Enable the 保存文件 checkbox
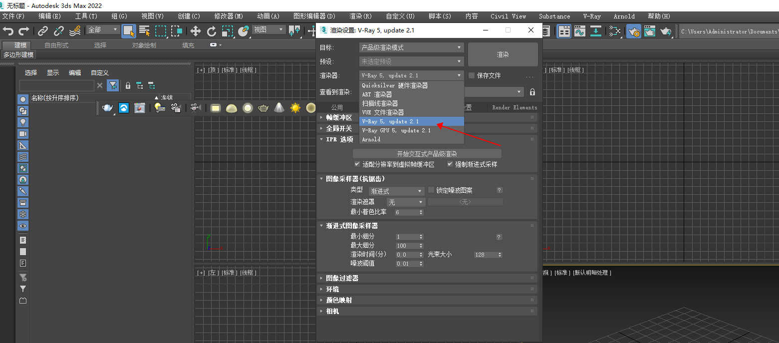Screen dimensions: 779x343 472,75
